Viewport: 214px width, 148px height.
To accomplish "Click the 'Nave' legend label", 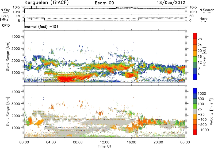I will click(x=204, y=19).
